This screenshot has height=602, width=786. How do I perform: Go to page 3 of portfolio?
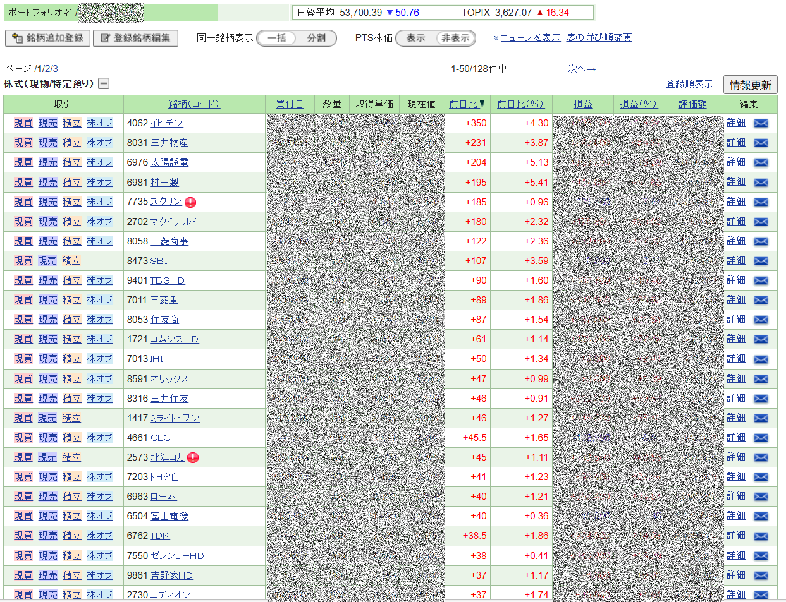[56, 69]
